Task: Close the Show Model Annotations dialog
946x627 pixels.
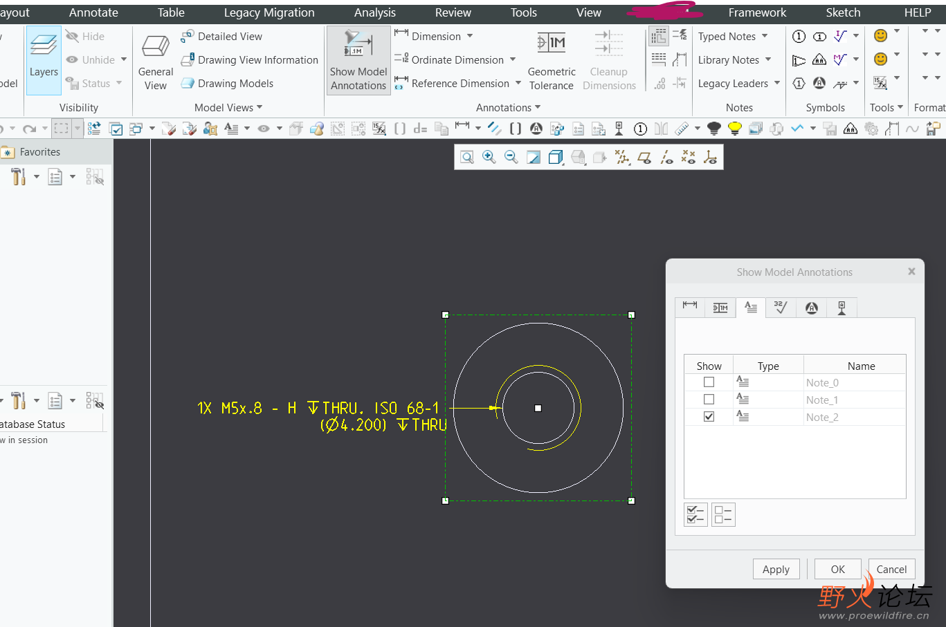Action: pyautogui.click(x=911, y=272)
